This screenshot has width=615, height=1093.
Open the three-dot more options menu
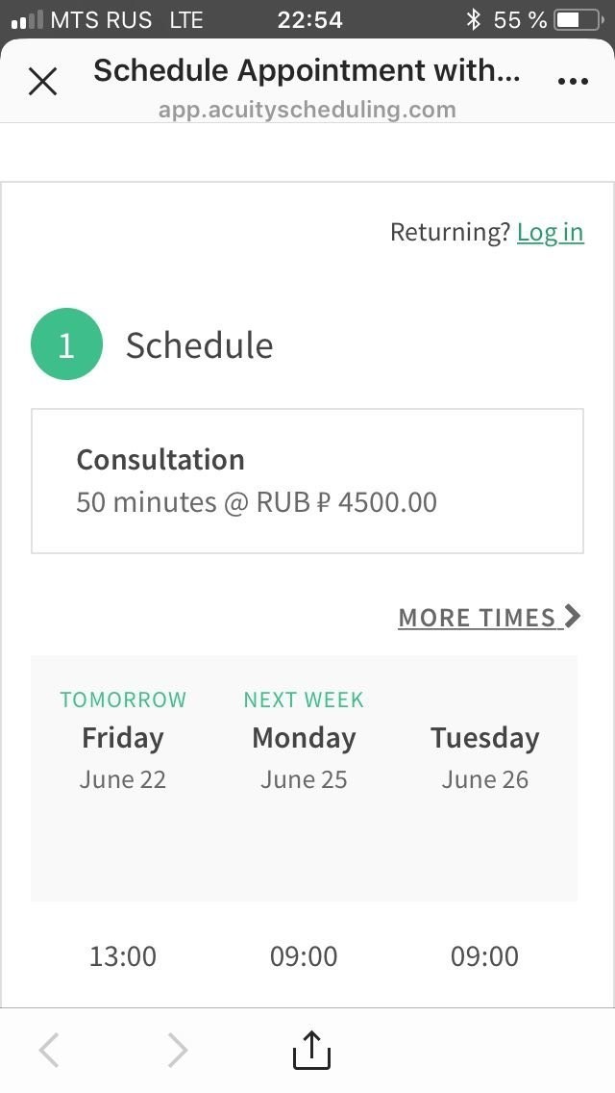click(574, 82)
